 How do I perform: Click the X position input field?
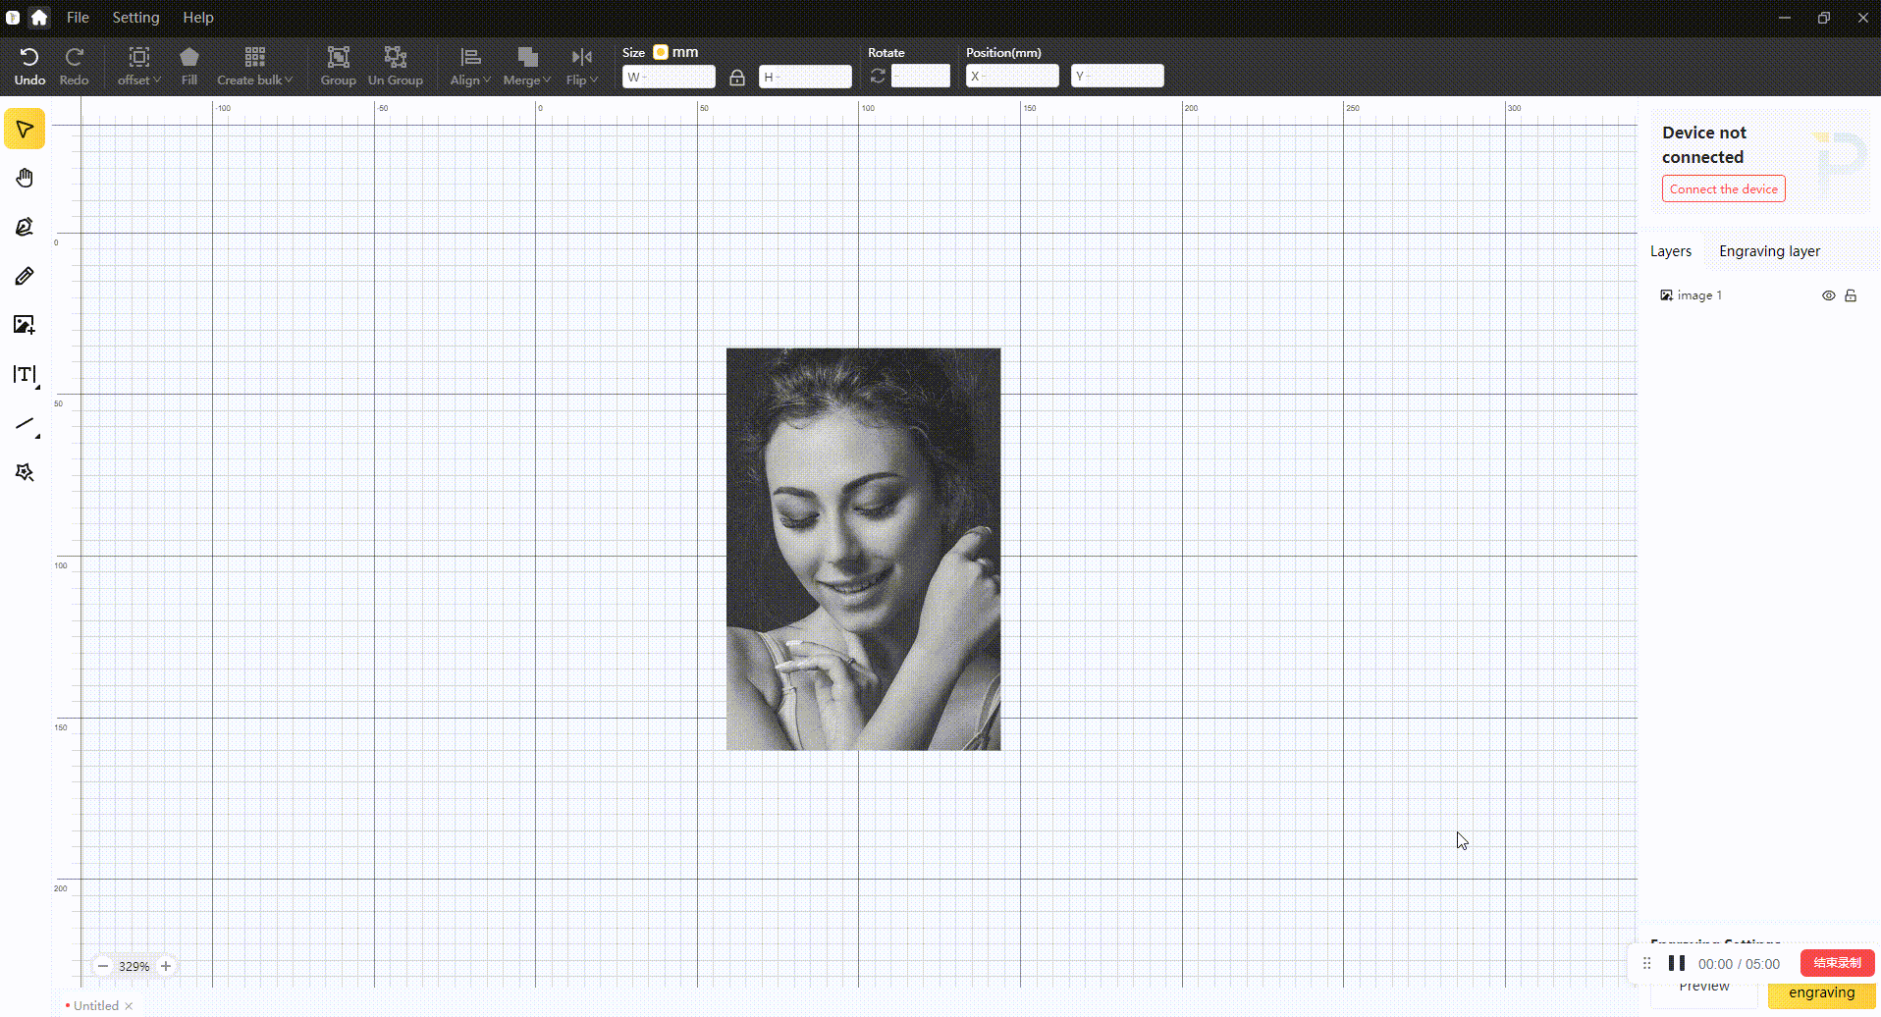click(1012, 76)
